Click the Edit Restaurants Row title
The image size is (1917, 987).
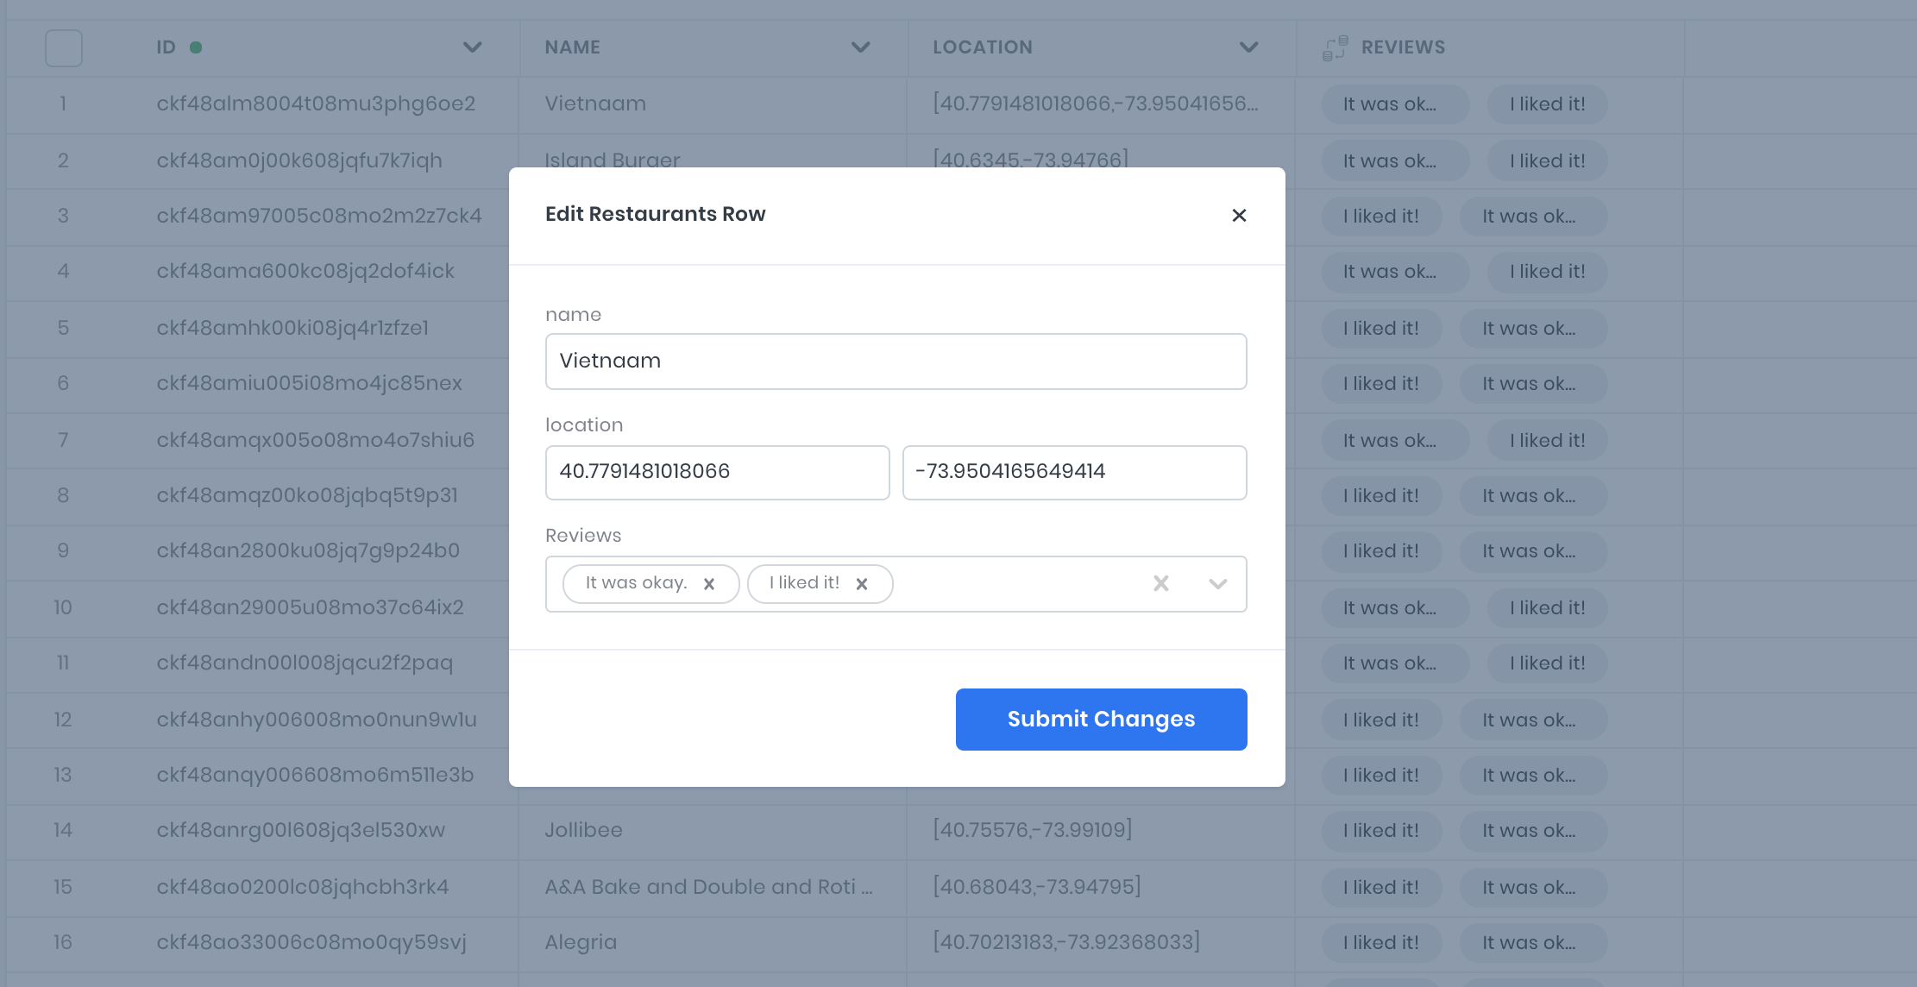click(x=655, y=214)
